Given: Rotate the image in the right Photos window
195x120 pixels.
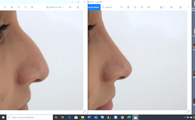Looking at the screenshot, I should click(142, 7).
